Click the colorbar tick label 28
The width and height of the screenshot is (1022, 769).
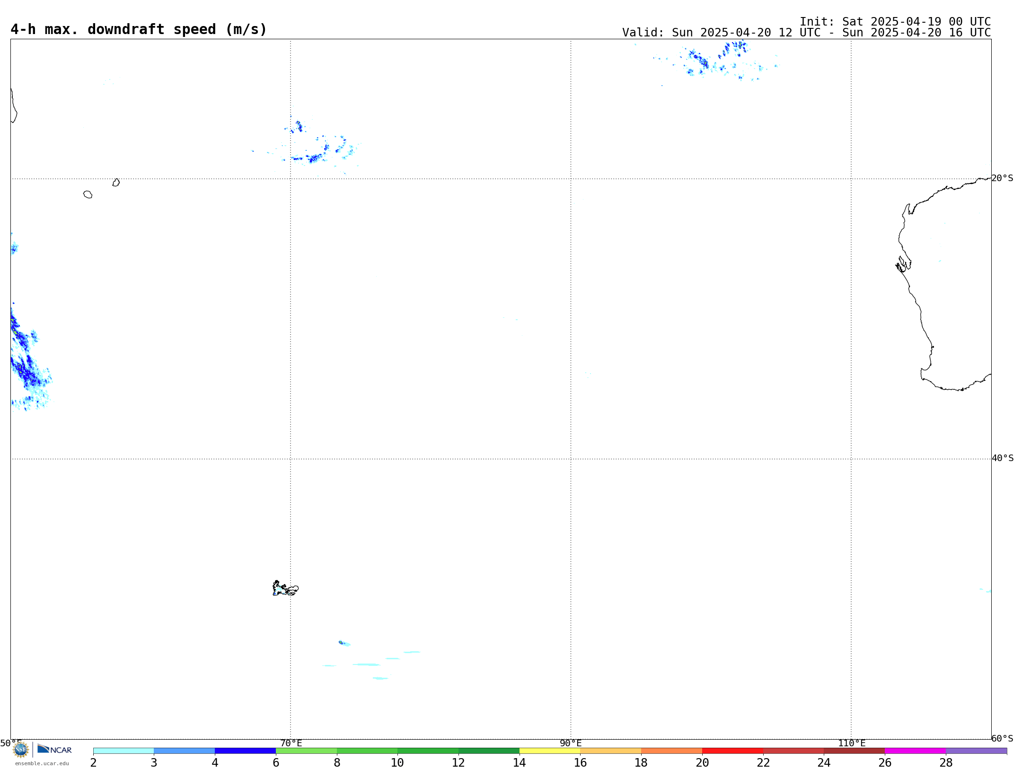[946, 763]
